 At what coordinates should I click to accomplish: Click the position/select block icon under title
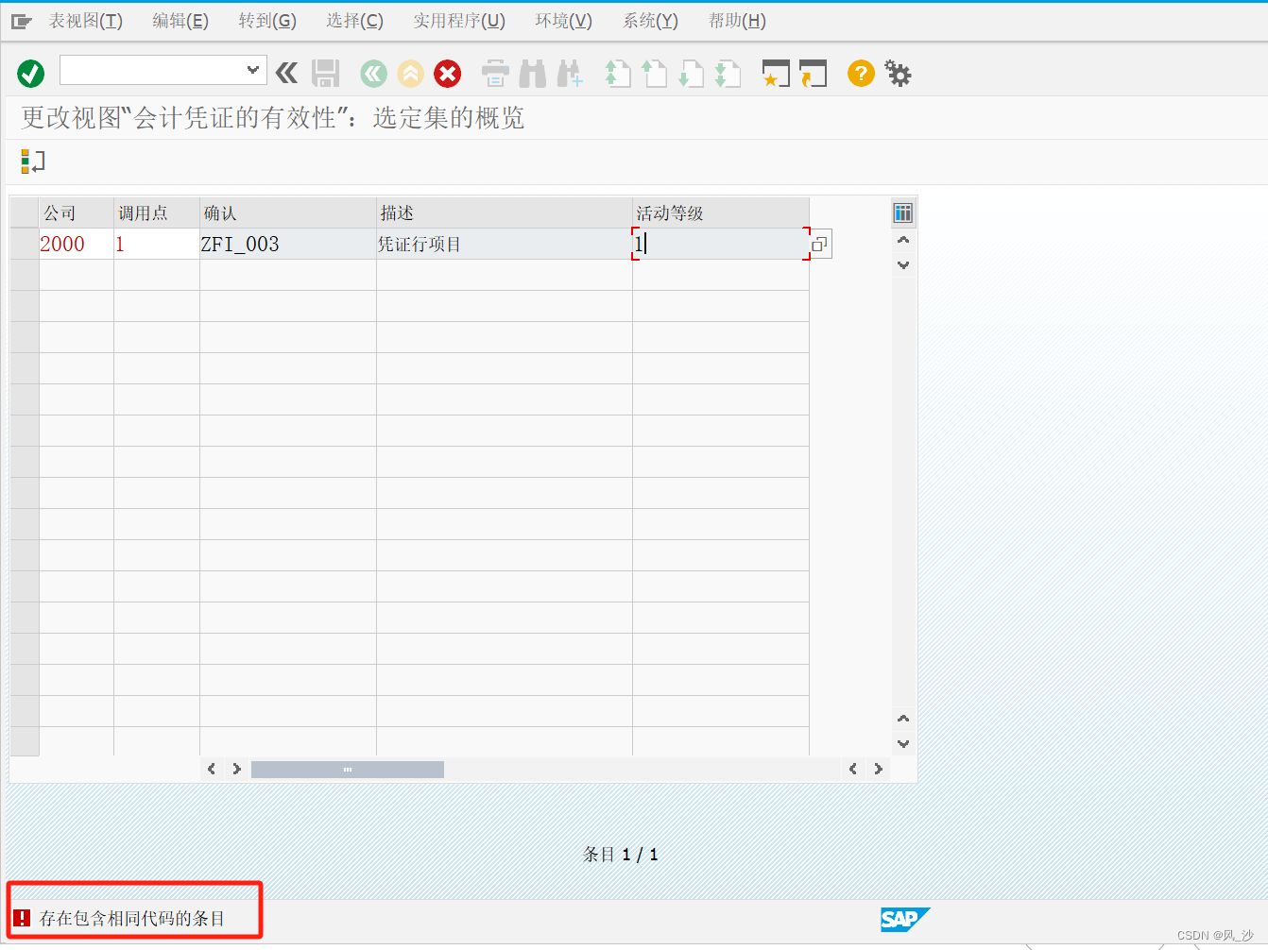coord(33,161)
